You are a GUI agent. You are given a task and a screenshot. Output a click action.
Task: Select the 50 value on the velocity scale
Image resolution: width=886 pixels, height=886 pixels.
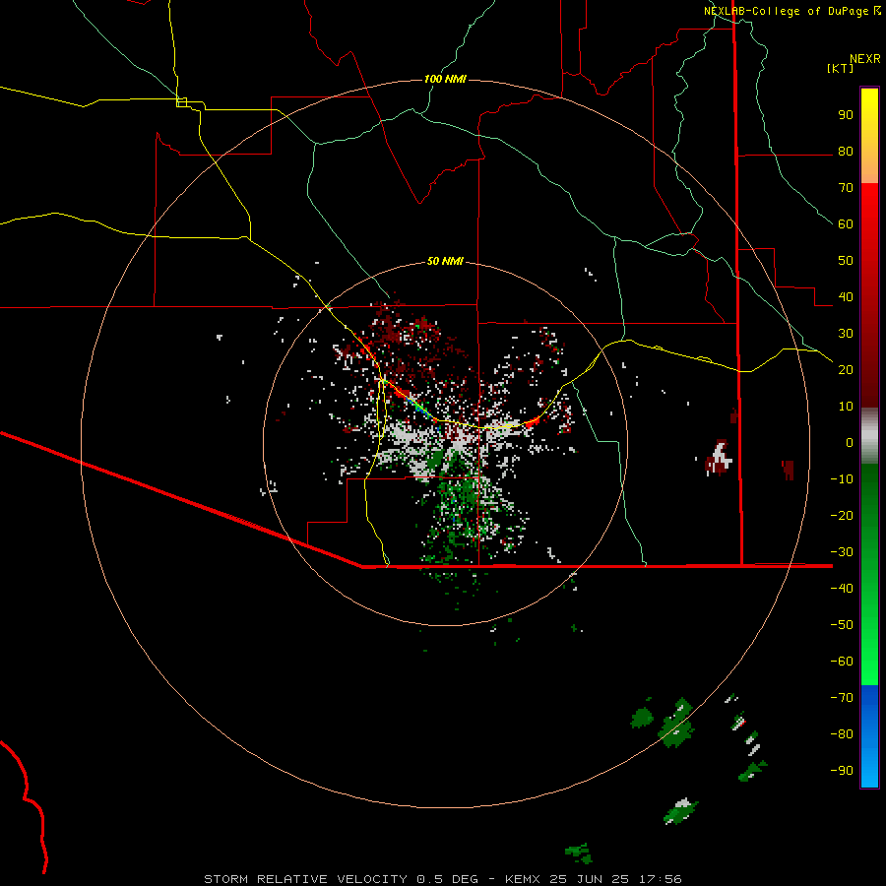(846, 261)
